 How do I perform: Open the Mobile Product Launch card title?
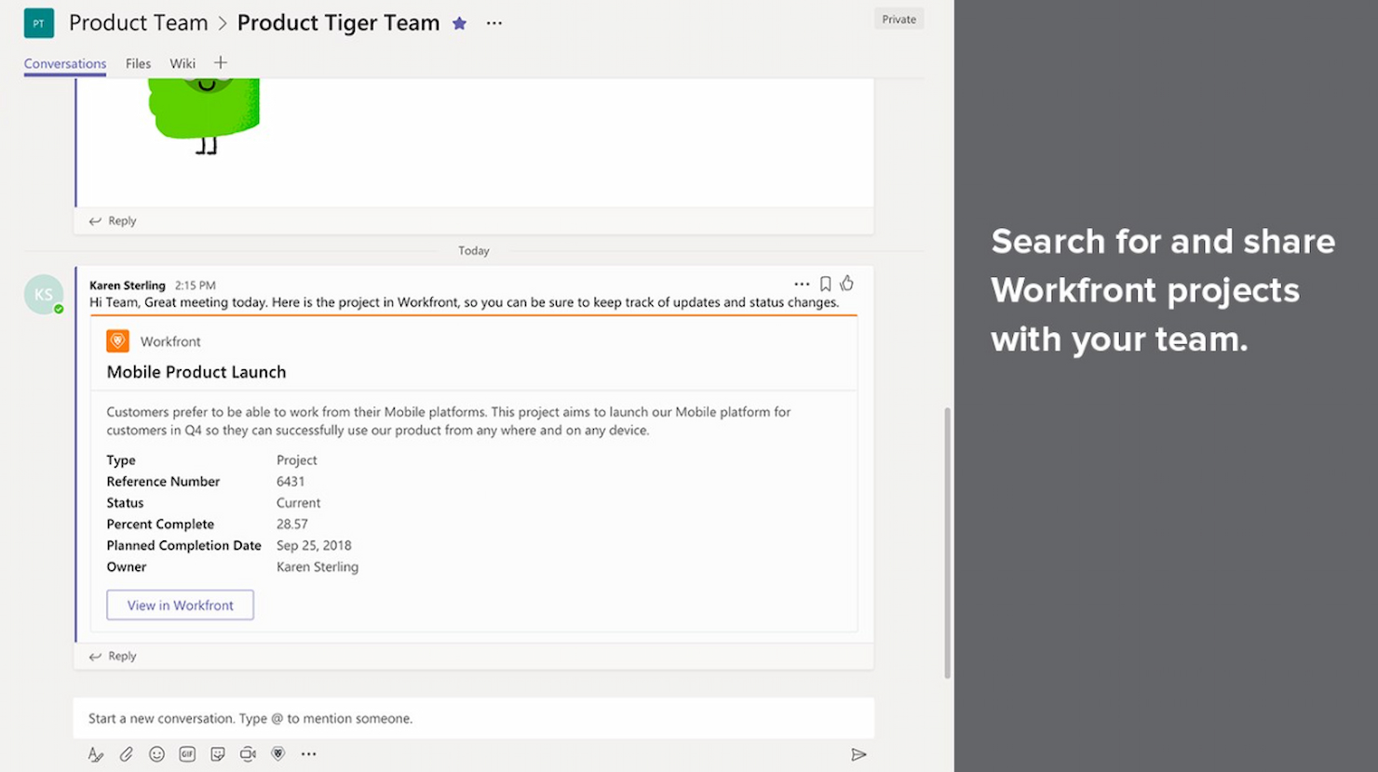coord(196,372)
